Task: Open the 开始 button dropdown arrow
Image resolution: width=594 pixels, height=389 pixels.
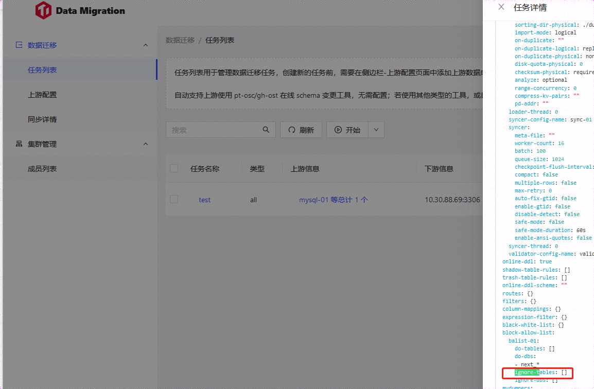Action: click(376, 130)
